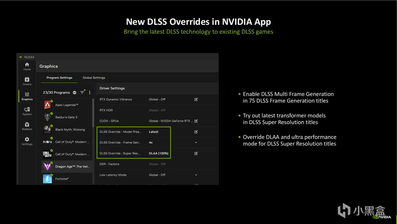This screenshot has width=397, height=224.
Task: Open the Home section in the sidebar
Action: click(27, 66)
